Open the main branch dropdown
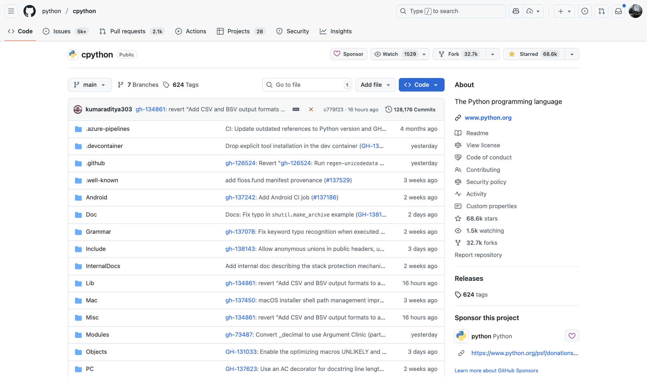This screenshot has height=377, width=647. point(89,85)
